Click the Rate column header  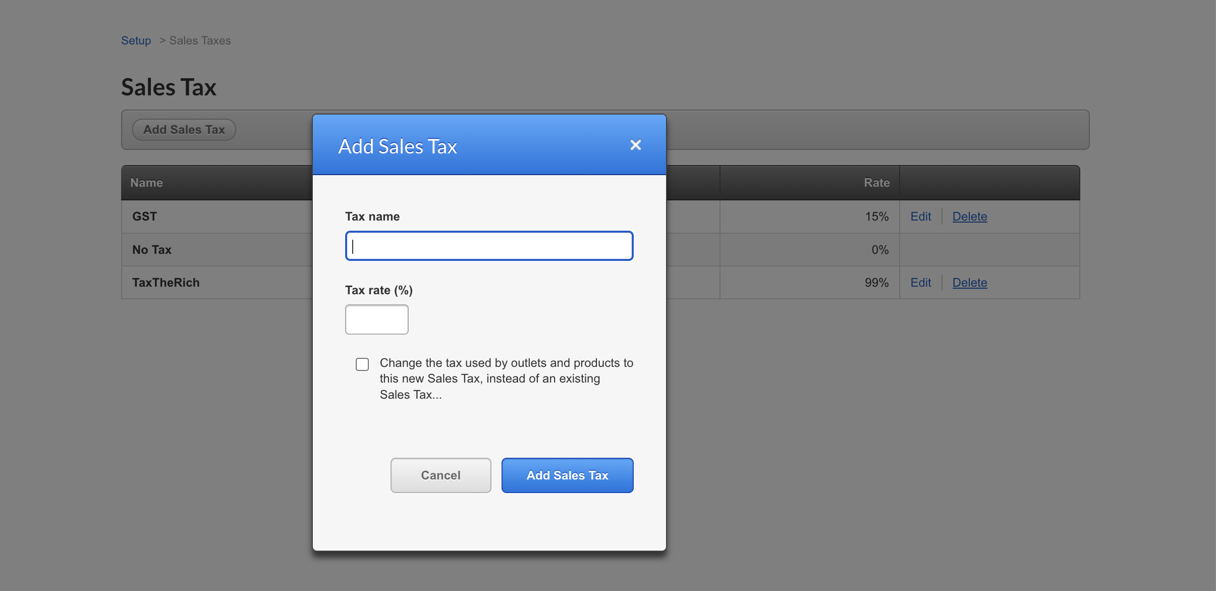point(876,183)
